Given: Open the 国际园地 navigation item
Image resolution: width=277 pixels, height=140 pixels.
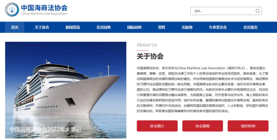Looking at the screenshot, I should tap(134, 27).
